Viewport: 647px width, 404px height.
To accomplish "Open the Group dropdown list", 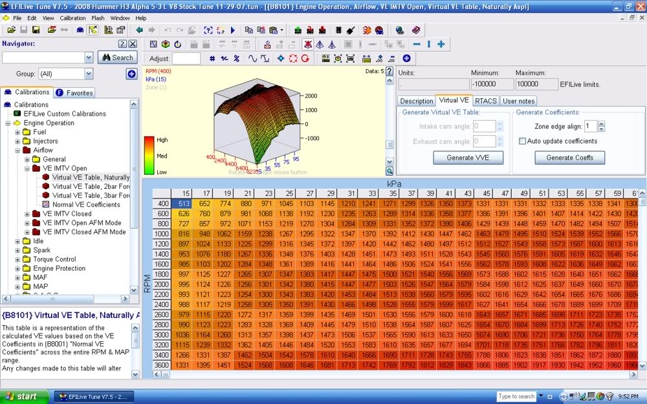I will point(88,74).
